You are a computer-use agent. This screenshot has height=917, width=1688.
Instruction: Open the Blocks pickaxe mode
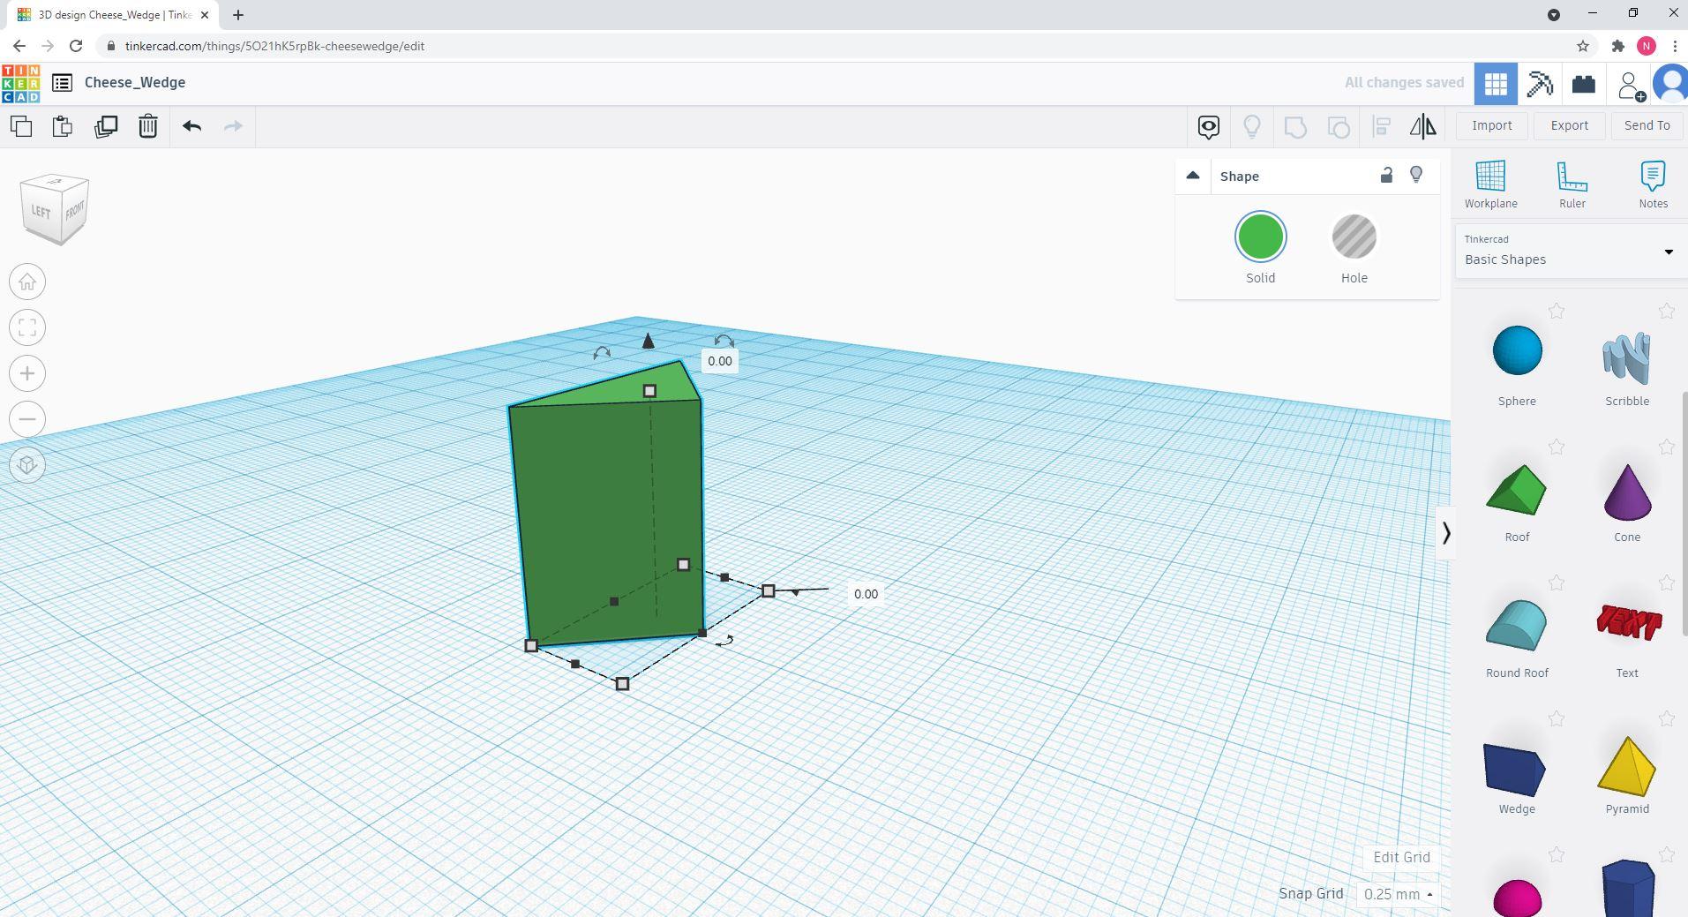point(1540,84)
